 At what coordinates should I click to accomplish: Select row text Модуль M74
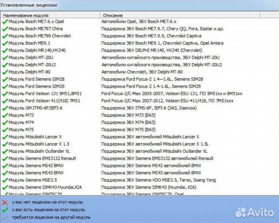[21, 123]
